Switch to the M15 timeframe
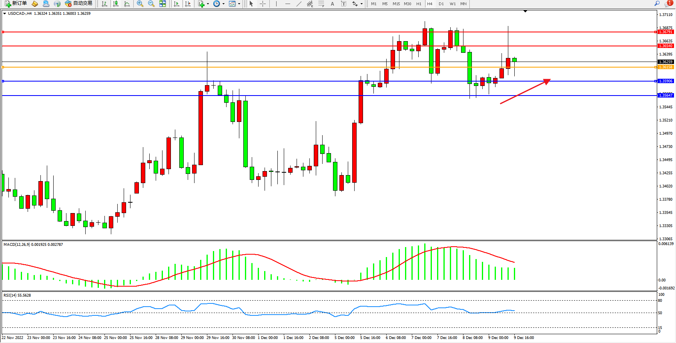Image resolution: width=676 pixels, height=343 pixels. 396,4
